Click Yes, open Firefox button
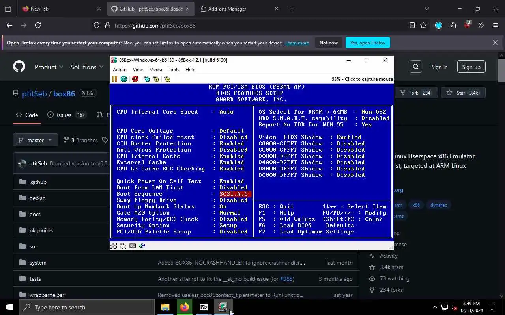 [368, 43]
